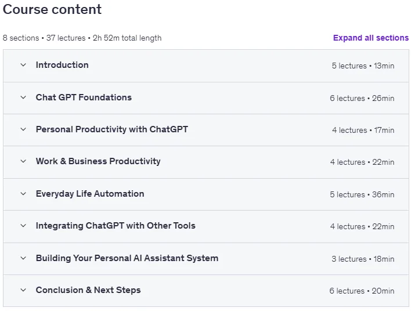This screenshot has height=311, width=411.
Task: Open Building Your Personal AI Assistant System
Action: [x=127, y=258]
